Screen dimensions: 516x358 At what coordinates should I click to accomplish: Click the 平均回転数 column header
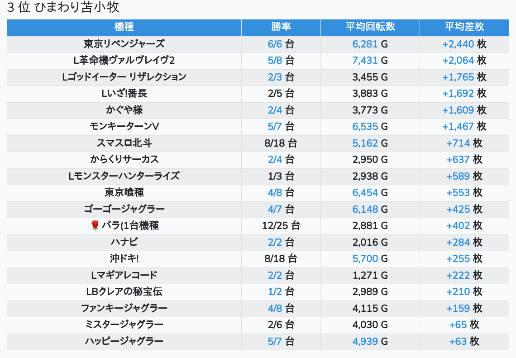370,27
